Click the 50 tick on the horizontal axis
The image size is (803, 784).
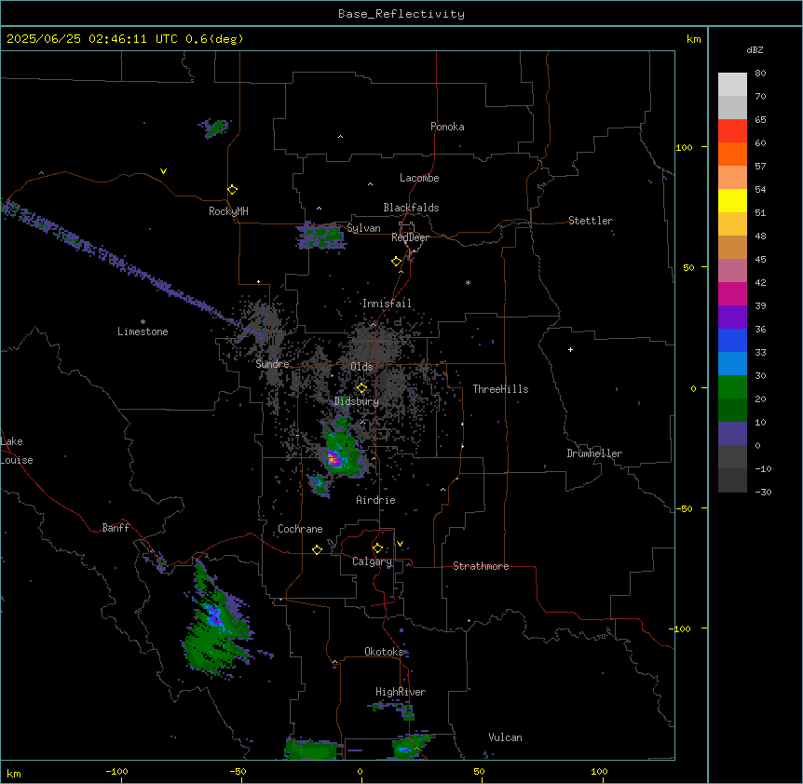[479, 771]
